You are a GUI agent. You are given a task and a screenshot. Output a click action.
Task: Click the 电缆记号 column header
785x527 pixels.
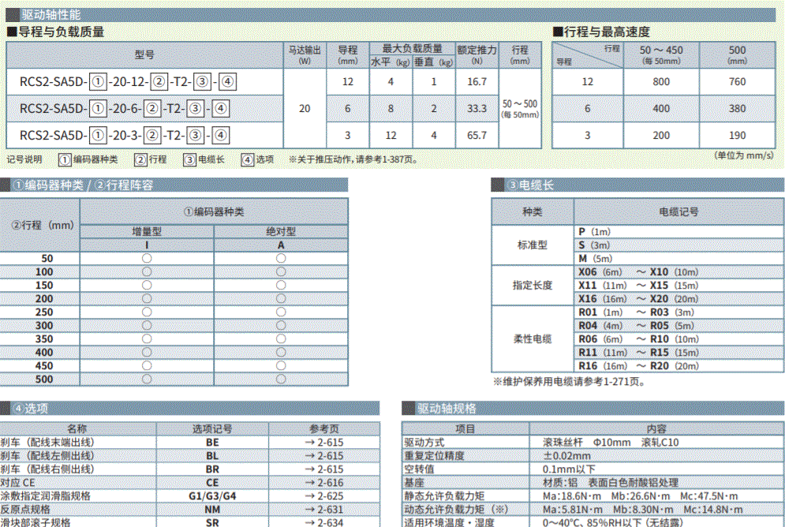pyautogui.click(x=678, y=211)
